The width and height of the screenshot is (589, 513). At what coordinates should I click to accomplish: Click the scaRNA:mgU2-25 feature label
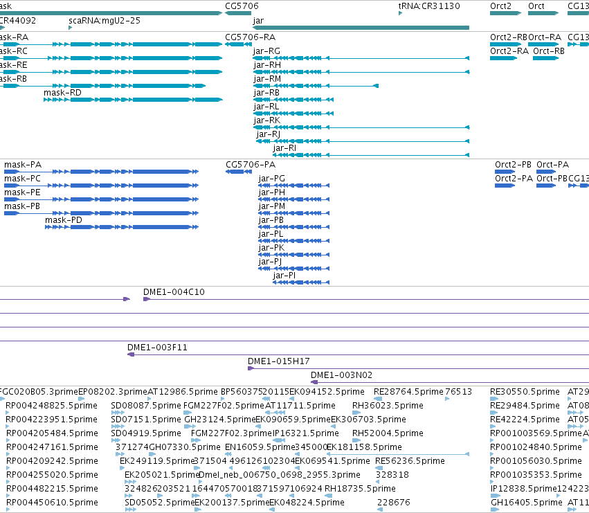pyautogui.click(x=105, y=21)
